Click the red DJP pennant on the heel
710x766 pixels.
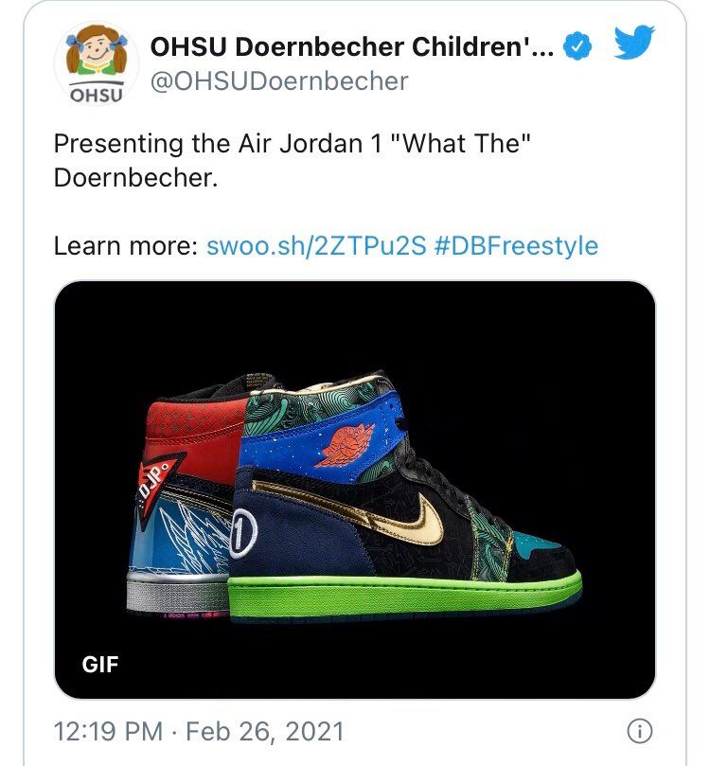(x=157, y=489)
